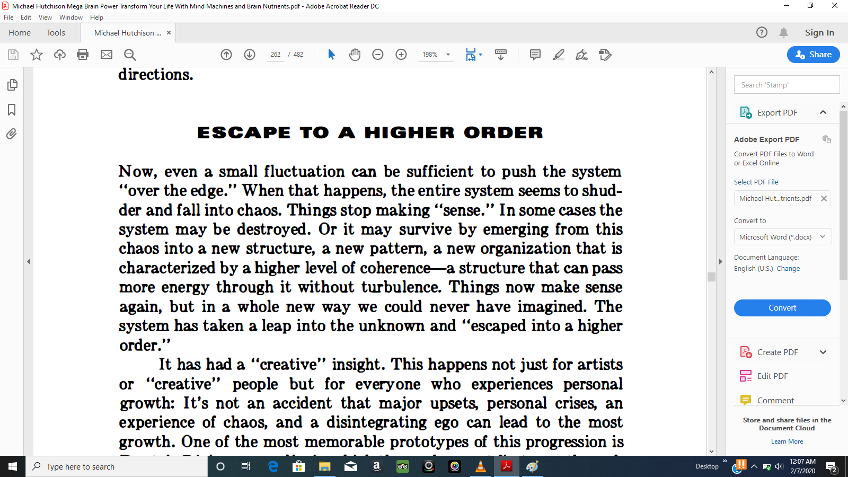Open the File menu
Screen dimensions: 848x477
click(8, 17)
